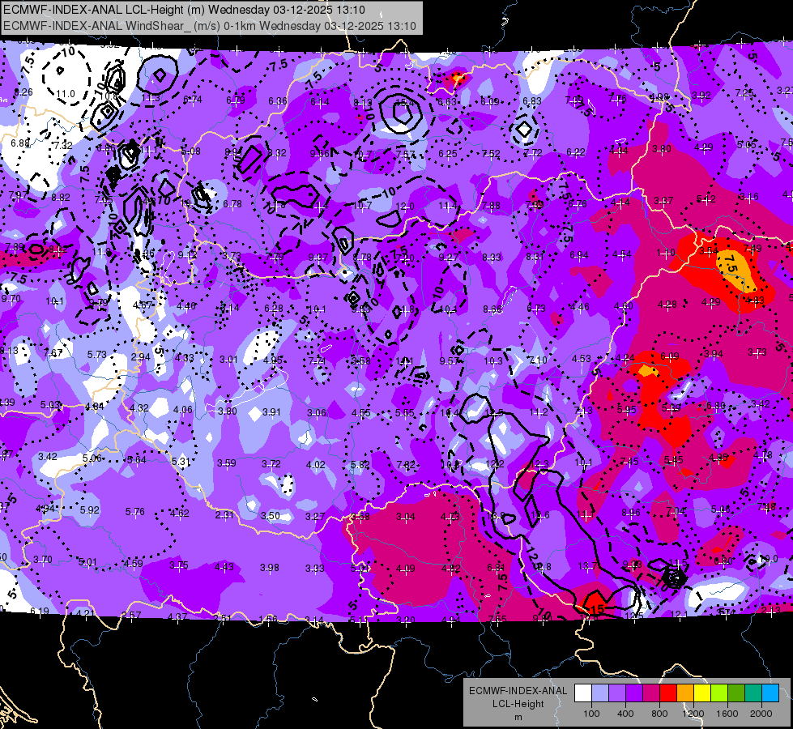
Task: Click the unit label 'm' in legend
Action: coord(518,717)
